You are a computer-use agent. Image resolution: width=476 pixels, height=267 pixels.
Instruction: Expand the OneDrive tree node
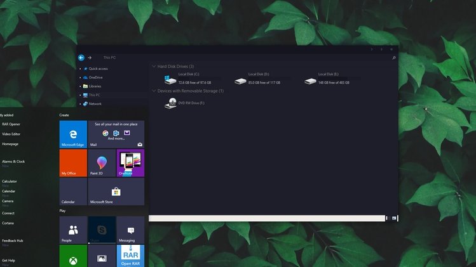click(80, 77)
